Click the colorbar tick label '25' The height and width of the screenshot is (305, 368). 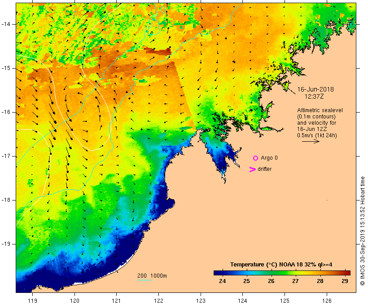(247, 281)
